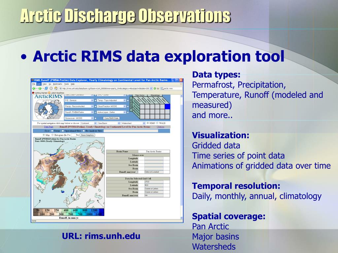
Task: Select the Map display radio button
Action: click(44, 135)
